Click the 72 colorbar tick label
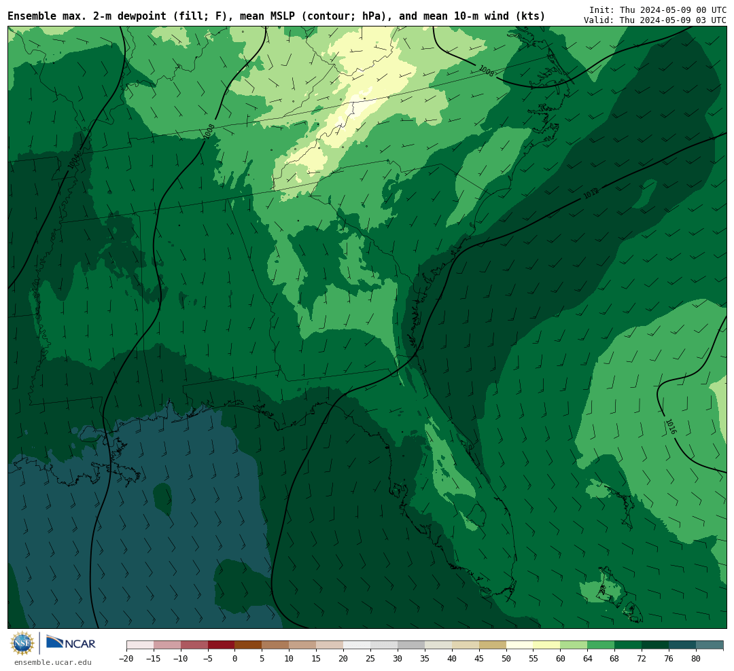Image resolution: width=734 pixels, height=671 pixels. pyautogui.click(x=642, y=659)
